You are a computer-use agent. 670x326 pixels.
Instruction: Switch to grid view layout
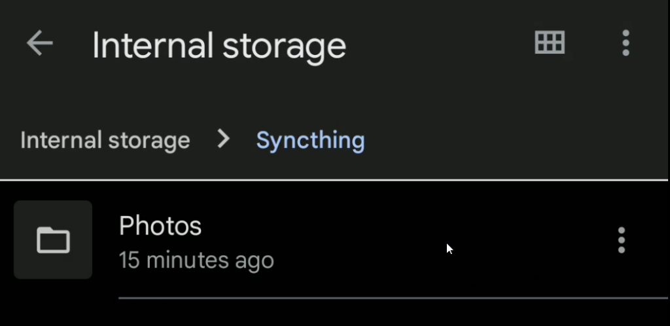[550, 43]
